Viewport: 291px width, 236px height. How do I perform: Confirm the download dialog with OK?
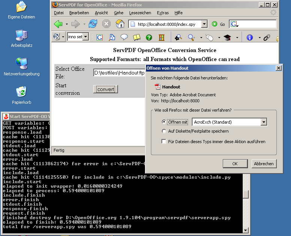(x=235, y=164)
